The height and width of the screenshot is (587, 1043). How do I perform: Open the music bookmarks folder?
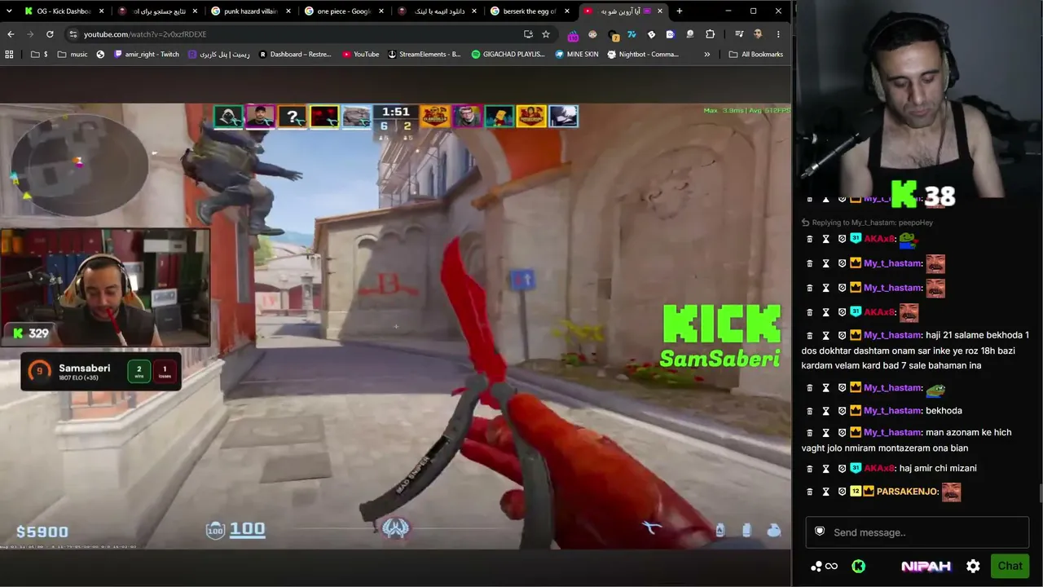point(73,55)
